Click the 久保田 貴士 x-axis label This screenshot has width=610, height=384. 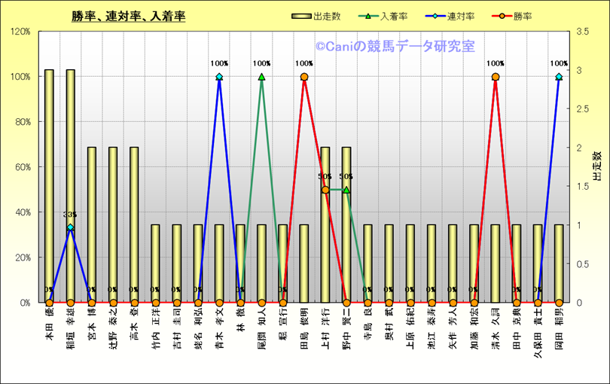[538, 331]
